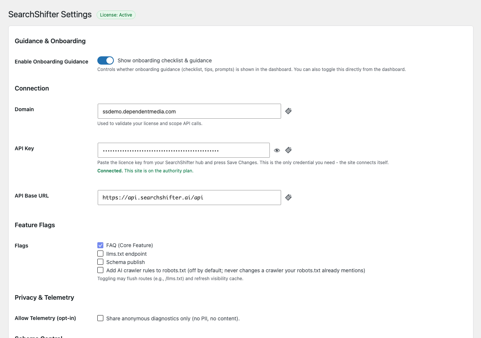This screenshot has width=481, height=338.
Task: Click the Flags row label
Action: (21, 246)
